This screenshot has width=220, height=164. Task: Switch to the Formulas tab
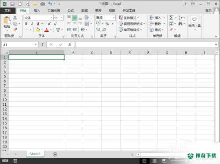point(71,11)
